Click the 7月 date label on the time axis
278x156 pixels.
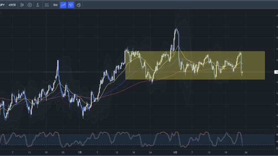coord(80,152)
